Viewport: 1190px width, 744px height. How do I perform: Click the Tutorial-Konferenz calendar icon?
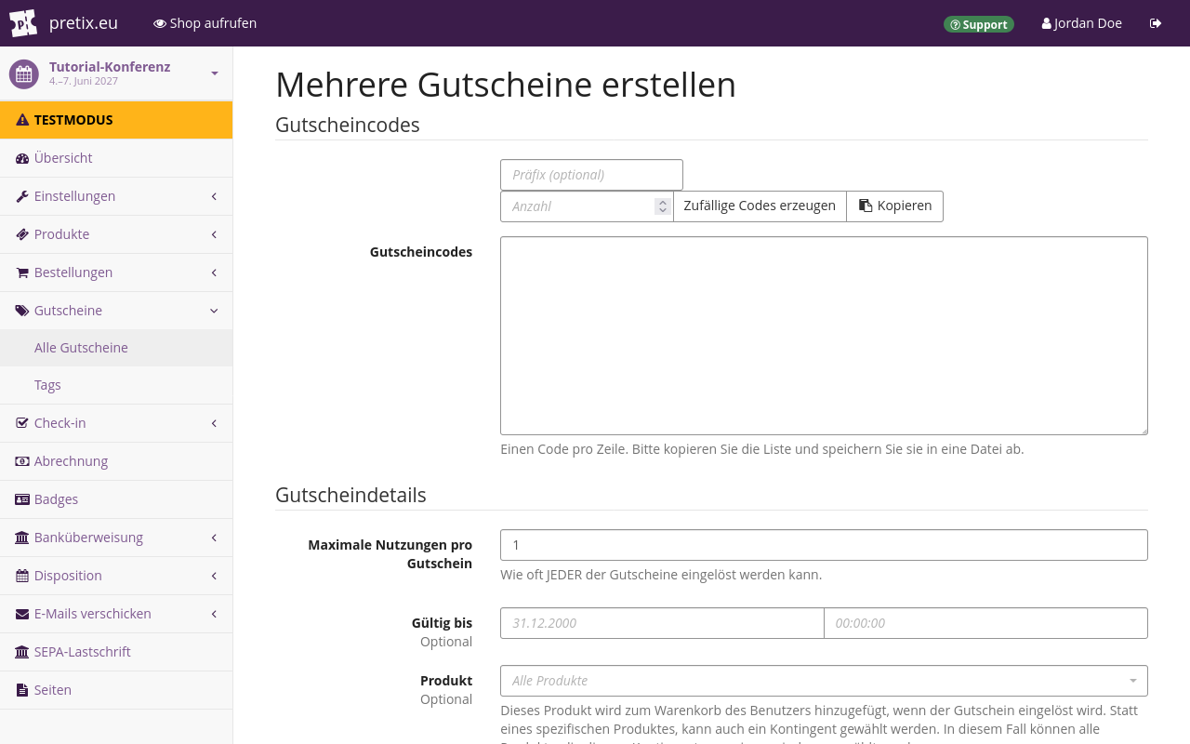point(24,74)
